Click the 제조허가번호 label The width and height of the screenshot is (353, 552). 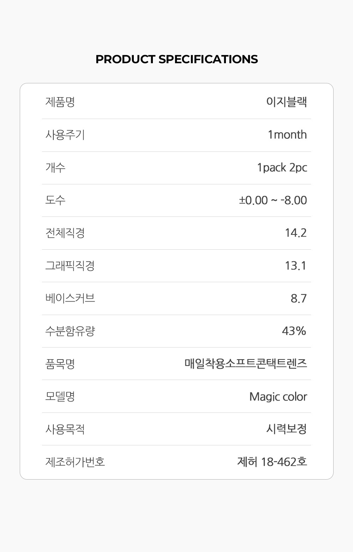coord(75,462)
